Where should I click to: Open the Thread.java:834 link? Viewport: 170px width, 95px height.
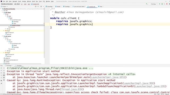(72, 89)
